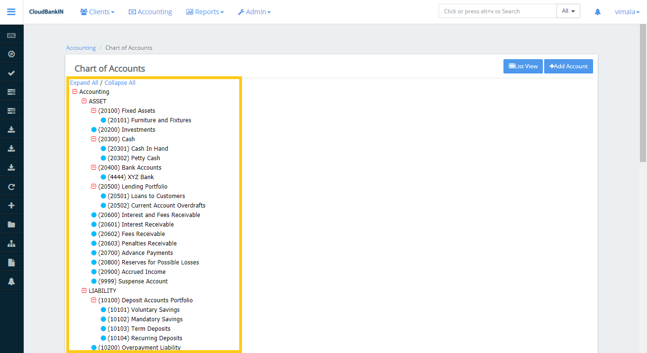Open the All search filter dropdown
This screenshot has height=353, width=647.
[568, 10]
